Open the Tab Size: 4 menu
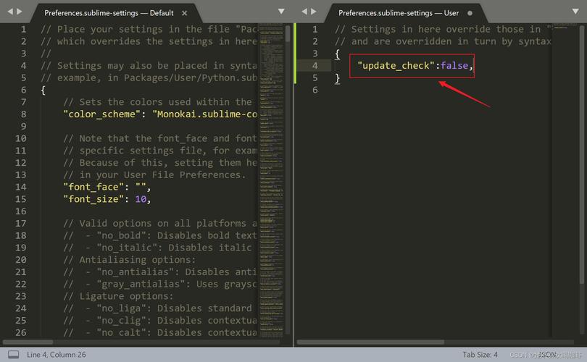 click(480, 355)
